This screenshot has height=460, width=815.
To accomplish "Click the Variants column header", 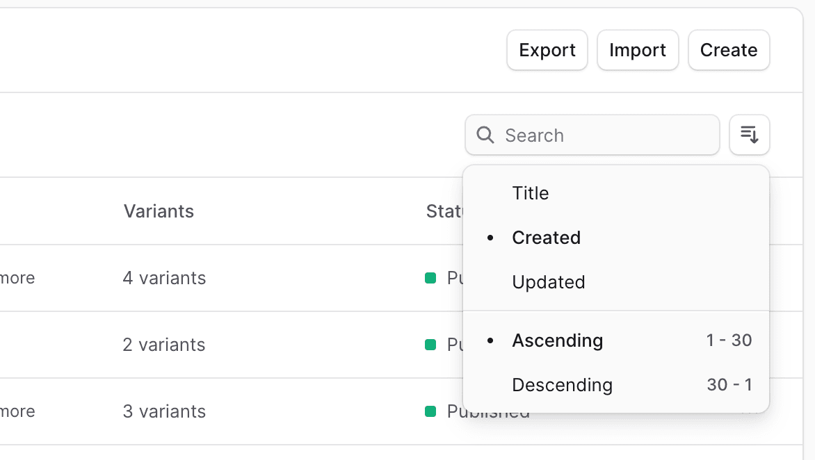I will pyautogui.click(x=159, y=211).
